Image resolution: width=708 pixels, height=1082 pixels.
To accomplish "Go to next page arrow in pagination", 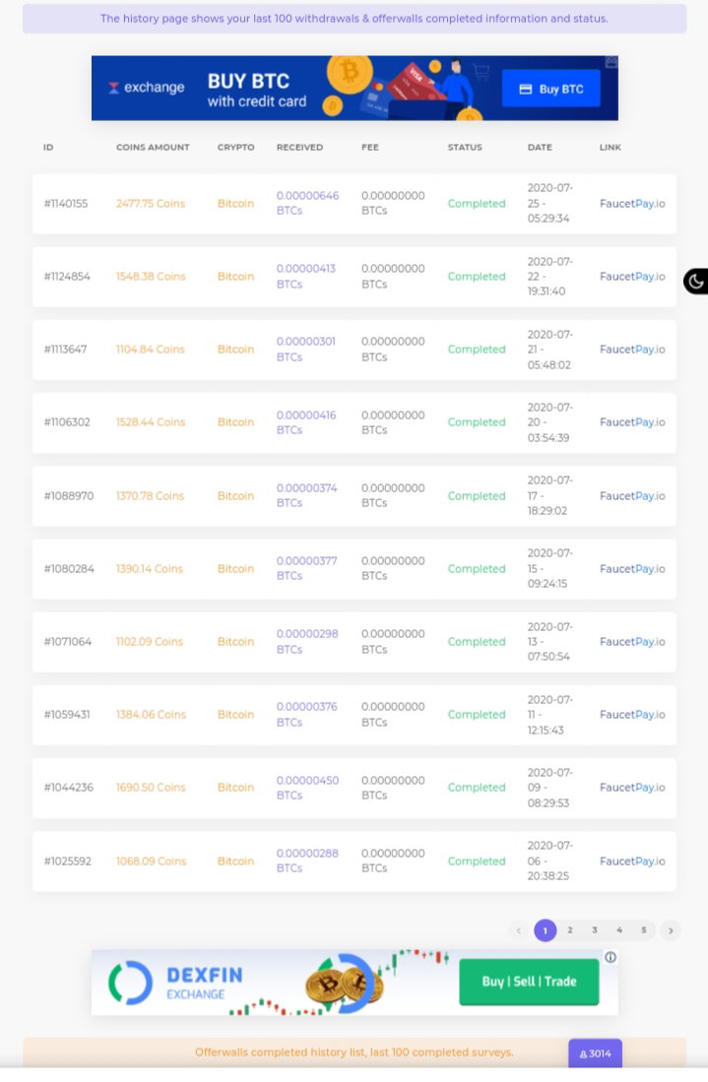I will [x=670, y=930].
